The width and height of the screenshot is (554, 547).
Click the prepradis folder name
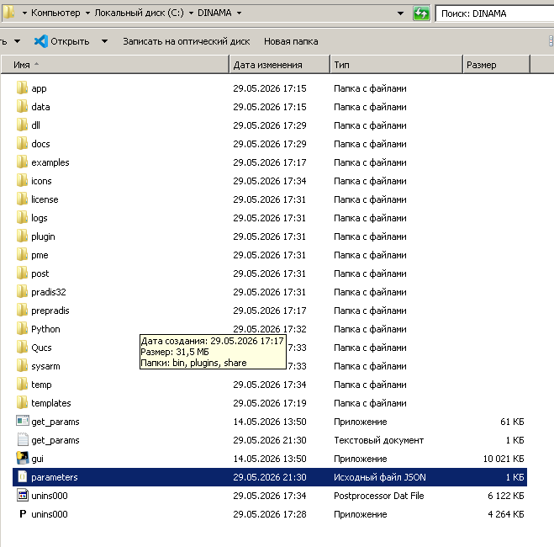click(50, 311)
